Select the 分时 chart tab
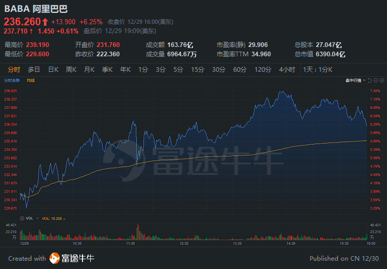Image resolution: width=387 pixels, height=269 pixels. pyautogui.click(x=14, y=70)
